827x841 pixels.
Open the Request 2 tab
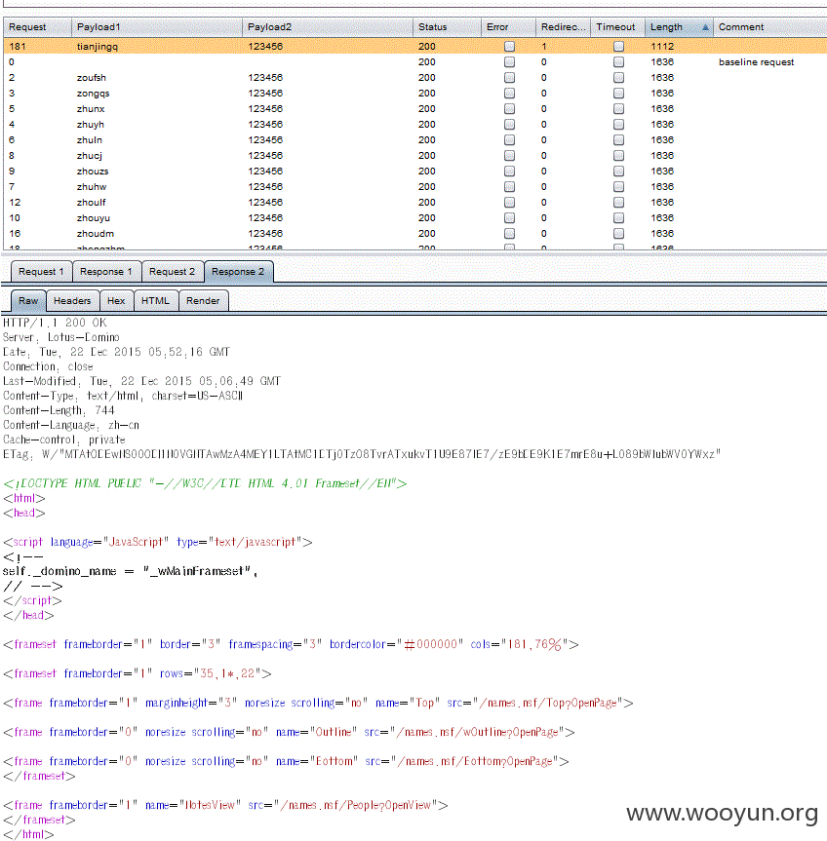(x=173, y=271)
